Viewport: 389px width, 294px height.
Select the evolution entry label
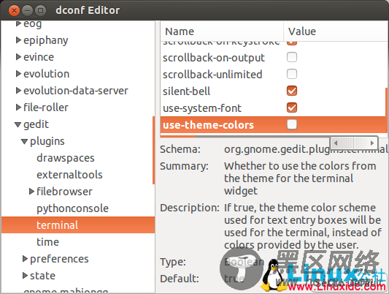pos(47,74)
